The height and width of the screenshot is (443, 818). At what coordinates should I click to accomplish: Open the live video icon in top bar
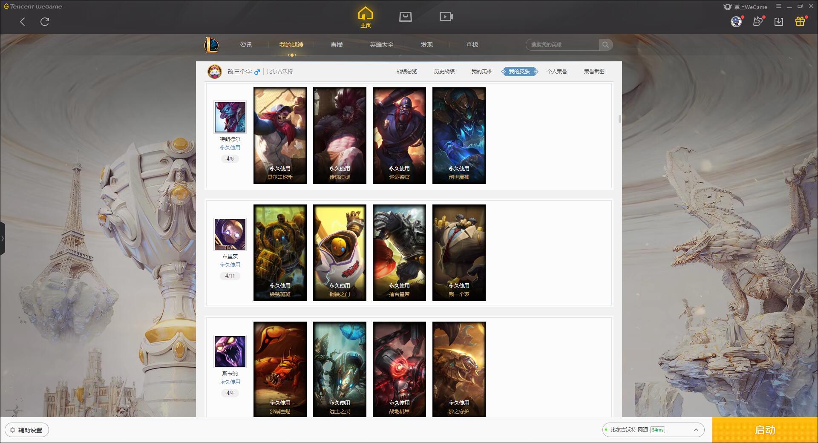(x=446, y=17)
